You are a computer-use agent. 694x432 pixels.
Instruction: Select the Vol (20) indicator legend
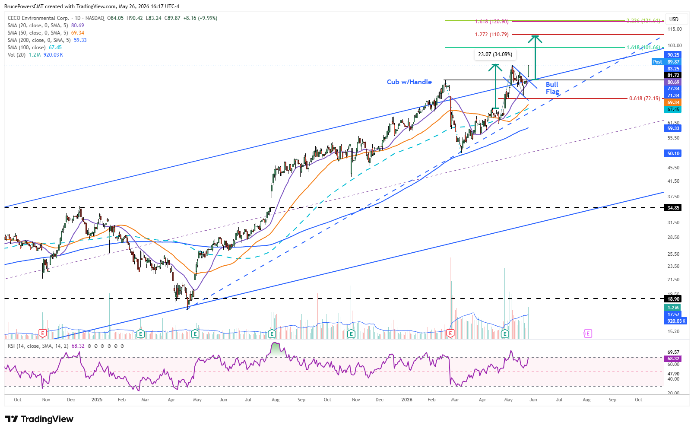pos(35,55)
